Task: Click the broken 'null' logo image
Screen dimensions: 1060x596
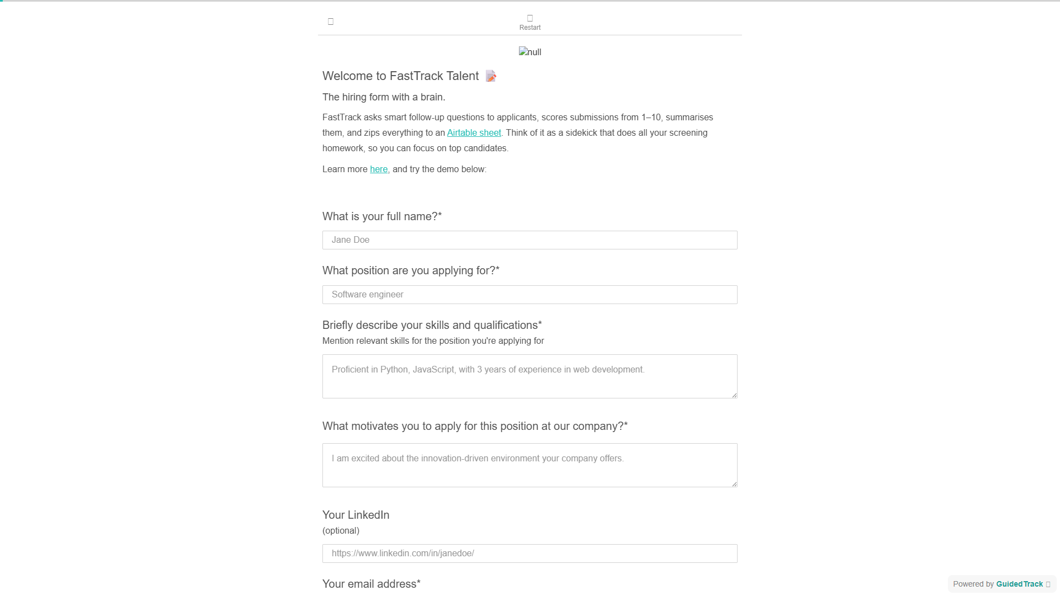Action: (530, 52)
